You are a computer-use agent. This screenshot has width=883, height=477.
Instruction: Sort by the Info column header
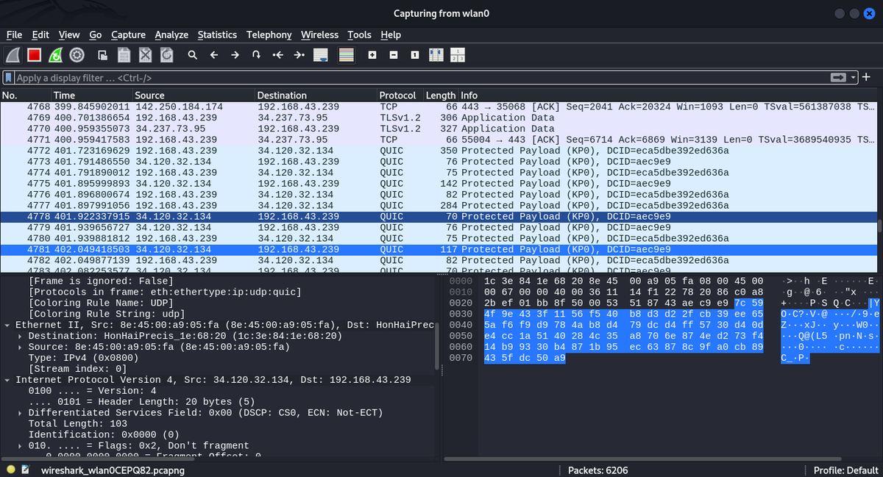668,96
